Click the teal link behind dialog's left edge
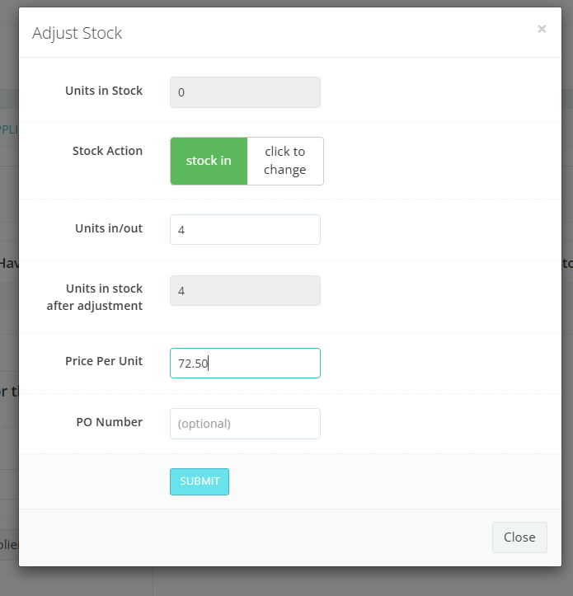 [x=8, y=129]
